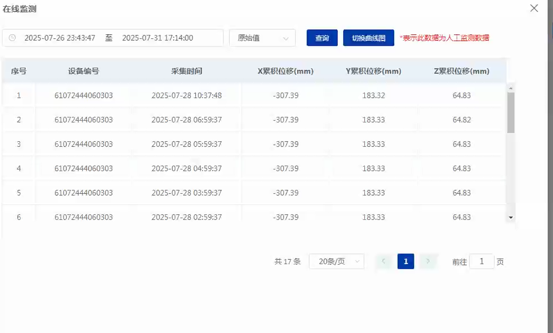The height and width of the screenshot is (333, 553).
Task: Open the 原始值 dropdown
Action: click(x=263, y=38)
